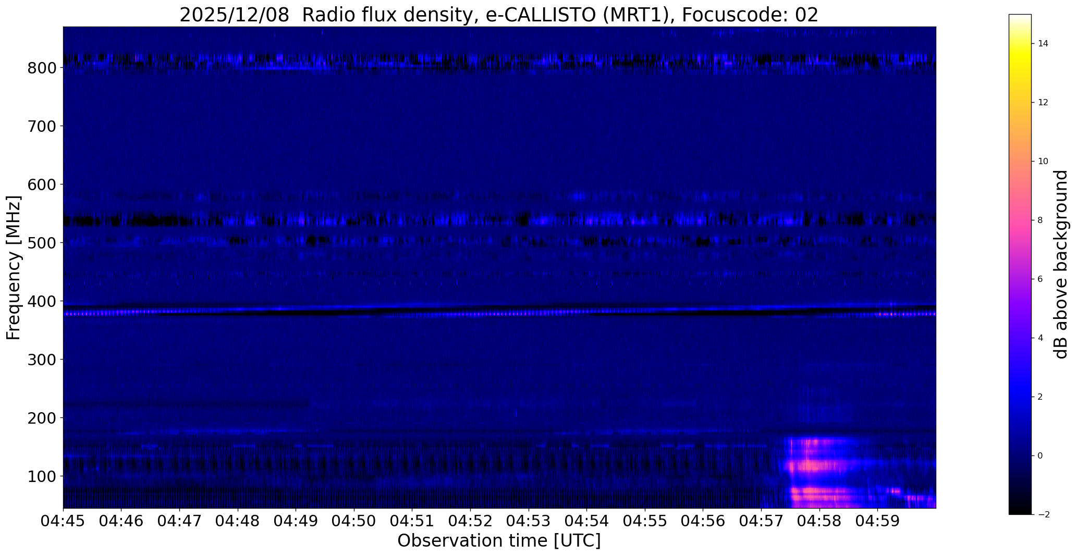Click the 'dB above background' colorbar label
The height and width of the screenshot is (556, 1077).
(1061, 264)
